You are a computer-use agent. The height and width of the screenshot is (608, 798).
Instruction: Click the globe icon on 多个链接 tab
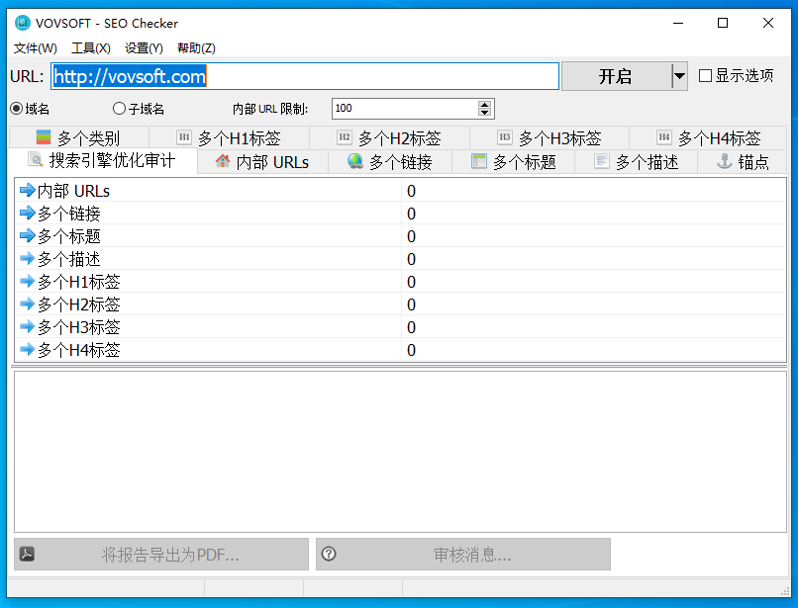tap(355, 162)
